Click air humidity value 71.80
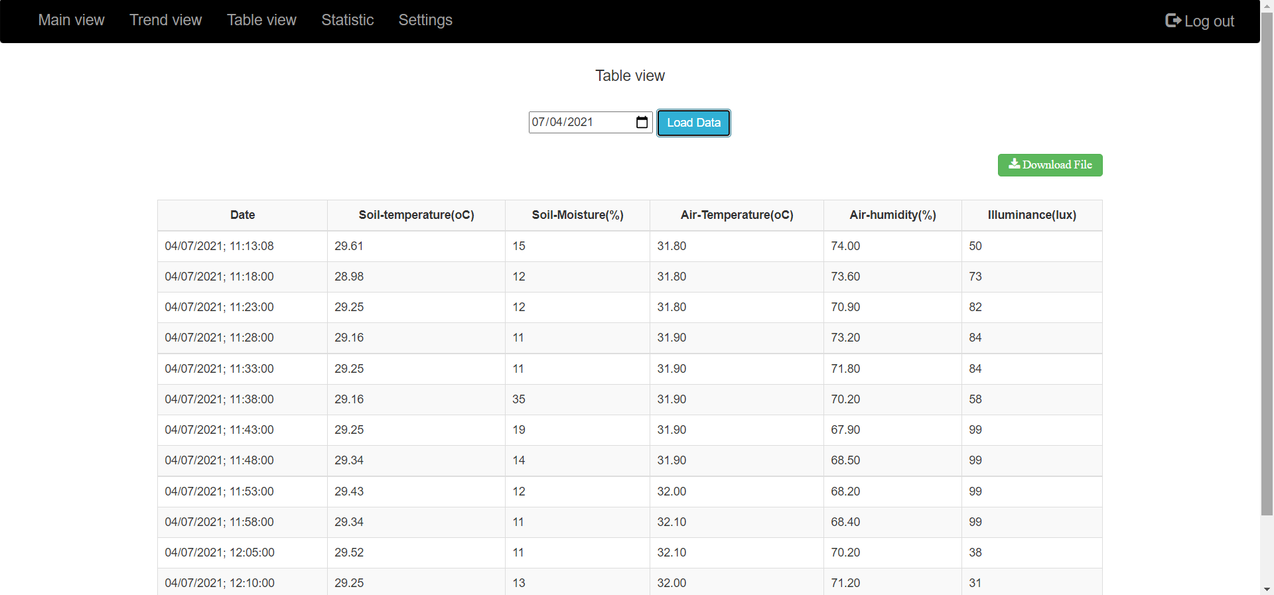This screenshot has height=595, width=1274. pyautogui.click(x=845, y=369)
